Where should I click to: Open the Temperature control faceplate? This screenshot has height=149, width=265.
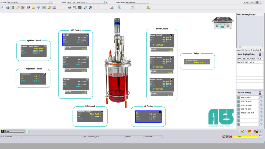[x=33, y=79]
